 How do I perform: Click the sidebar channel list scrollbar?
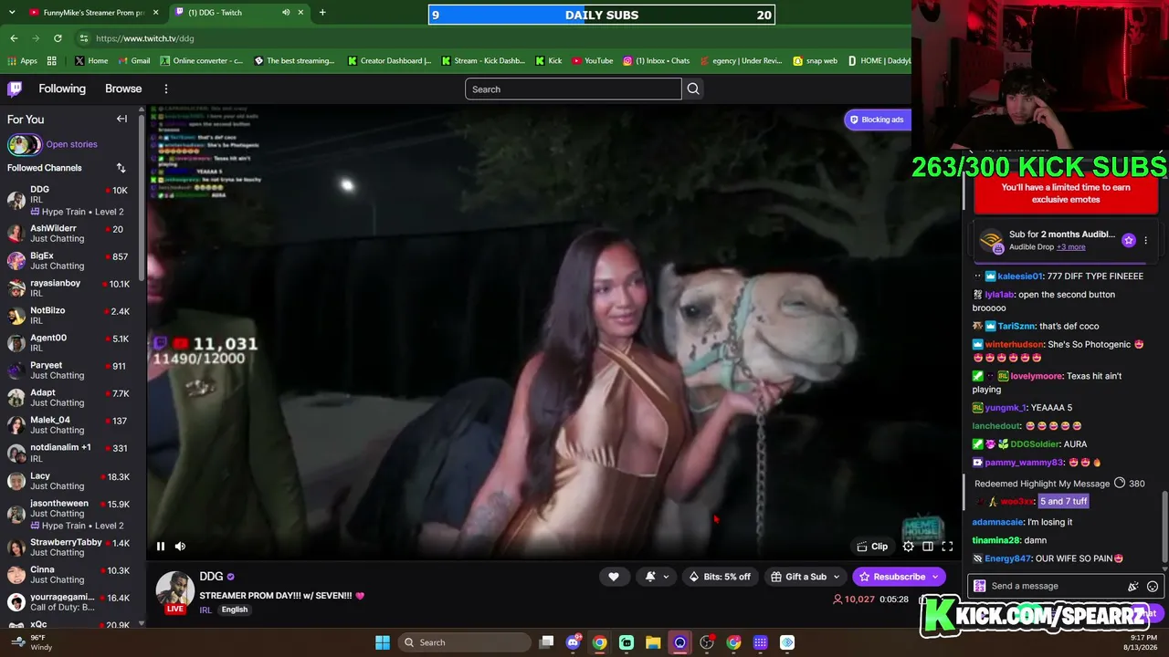[141, 196]
